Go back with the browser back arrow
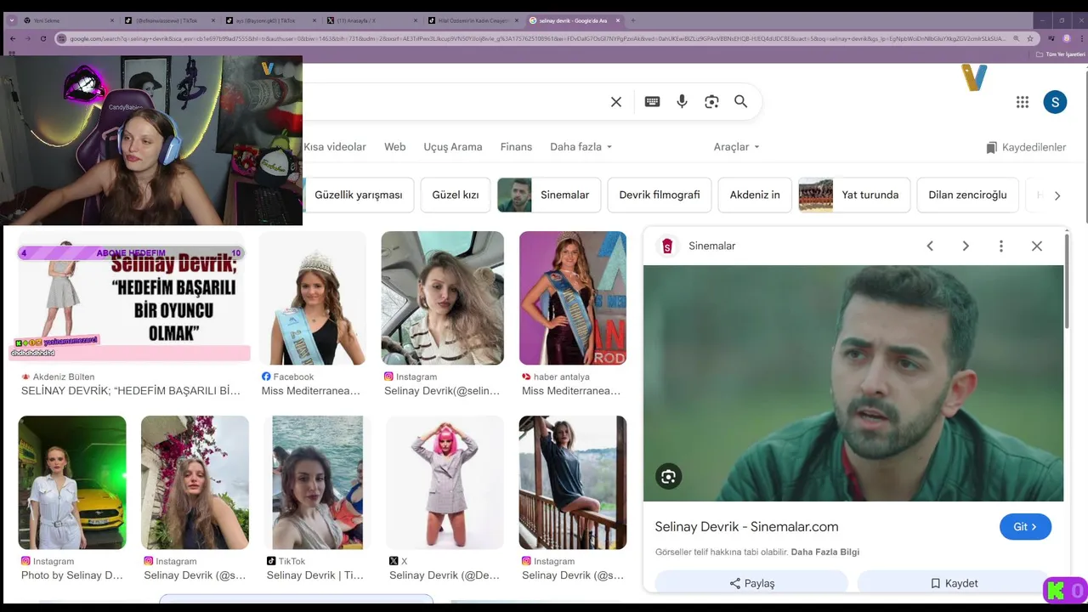 pyautogui.click(x=13, y=38)
